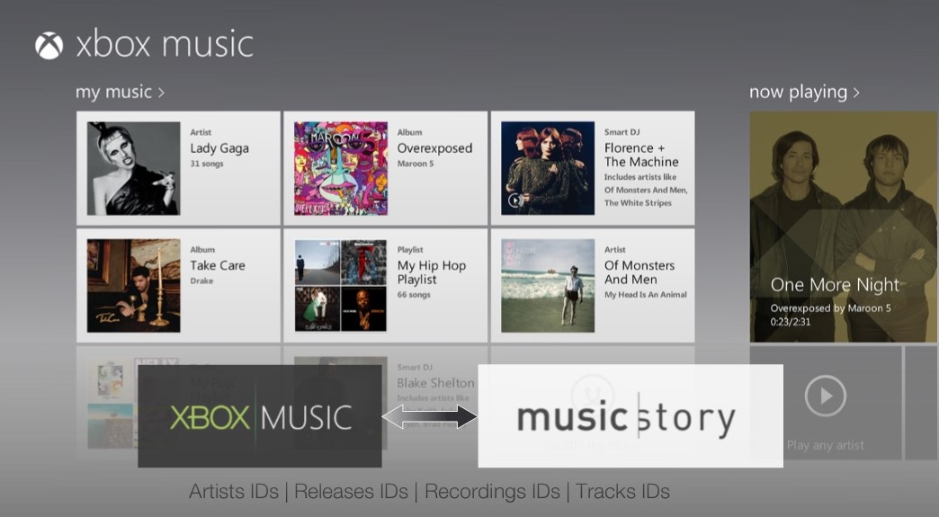Click the XBOX MUSIC logo banner
Image resolution: width=939 pixels, height=517 pixels.
pyautogui.click(x=260, y=416)
